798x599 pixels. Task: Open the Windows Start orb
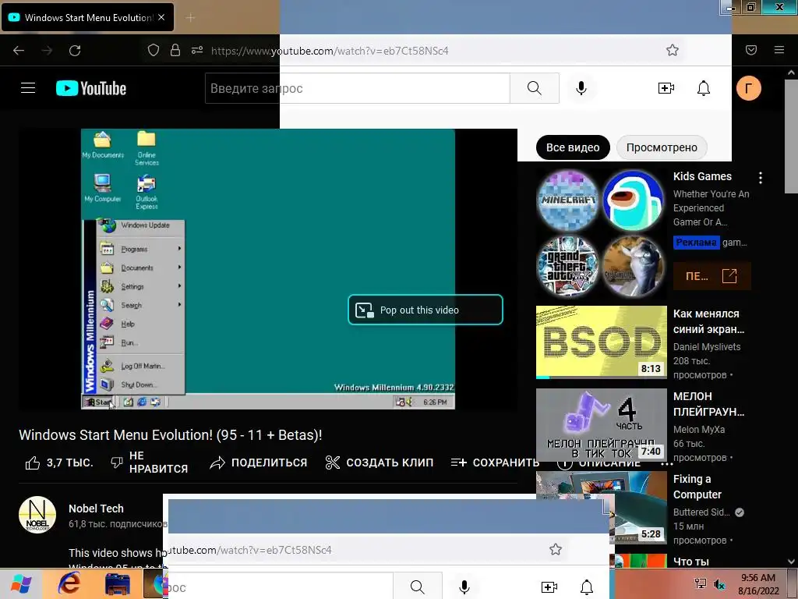tap(21, 583)
